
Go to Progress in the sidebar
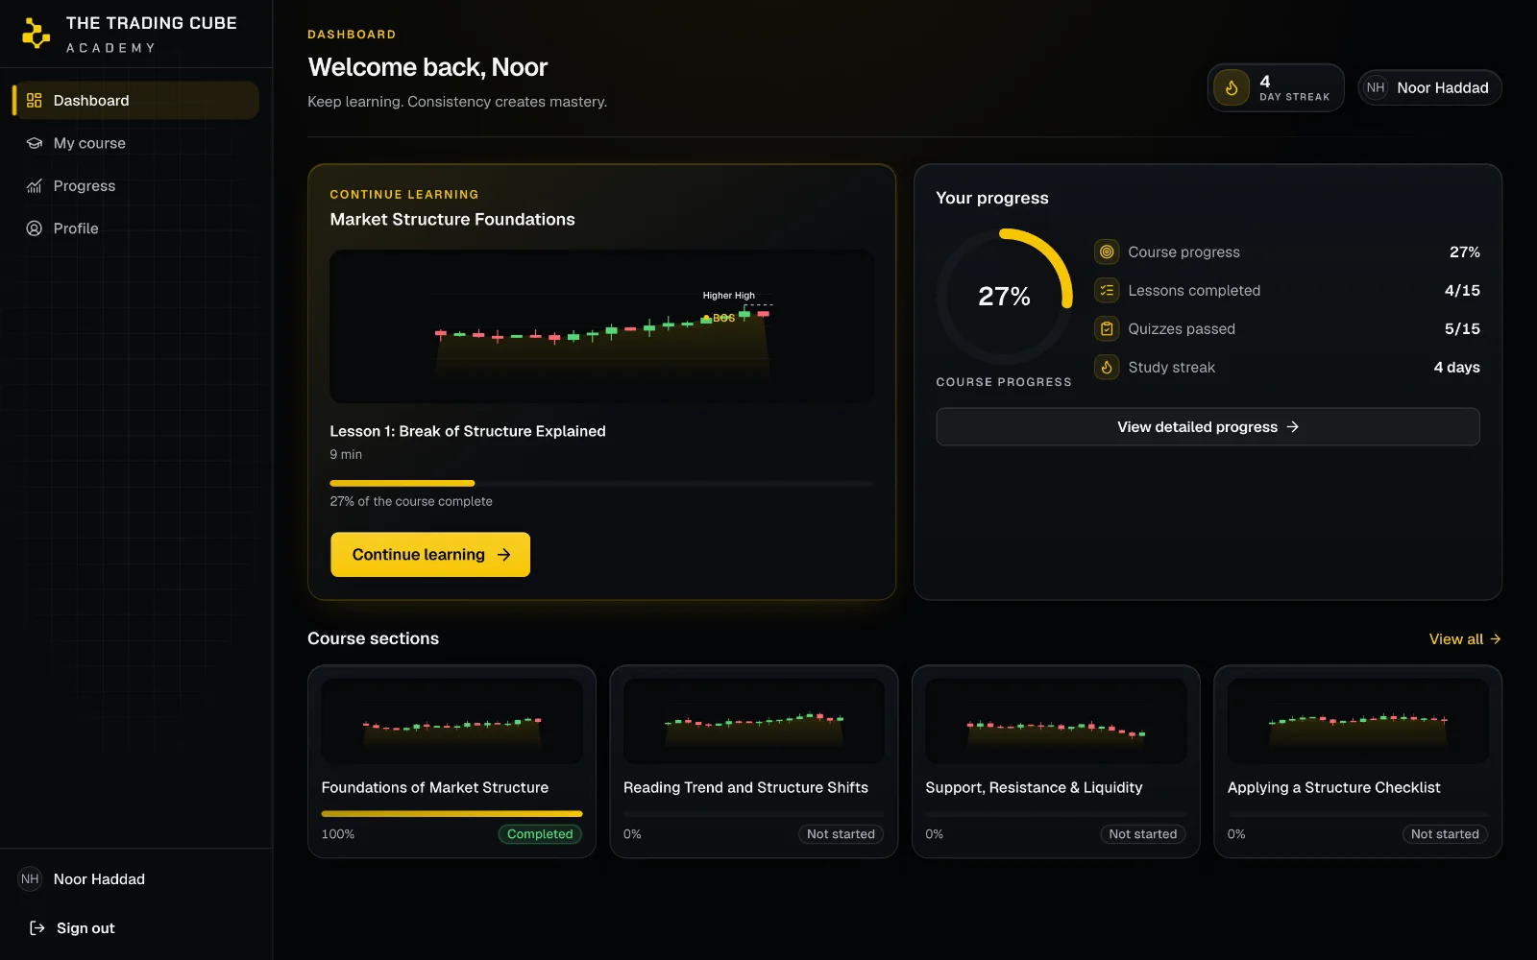coord(135,186)
